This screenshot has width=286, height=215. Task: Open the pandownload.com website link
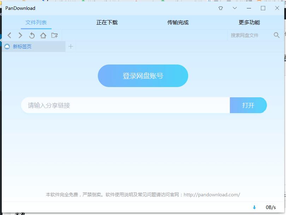coord(212,195)
